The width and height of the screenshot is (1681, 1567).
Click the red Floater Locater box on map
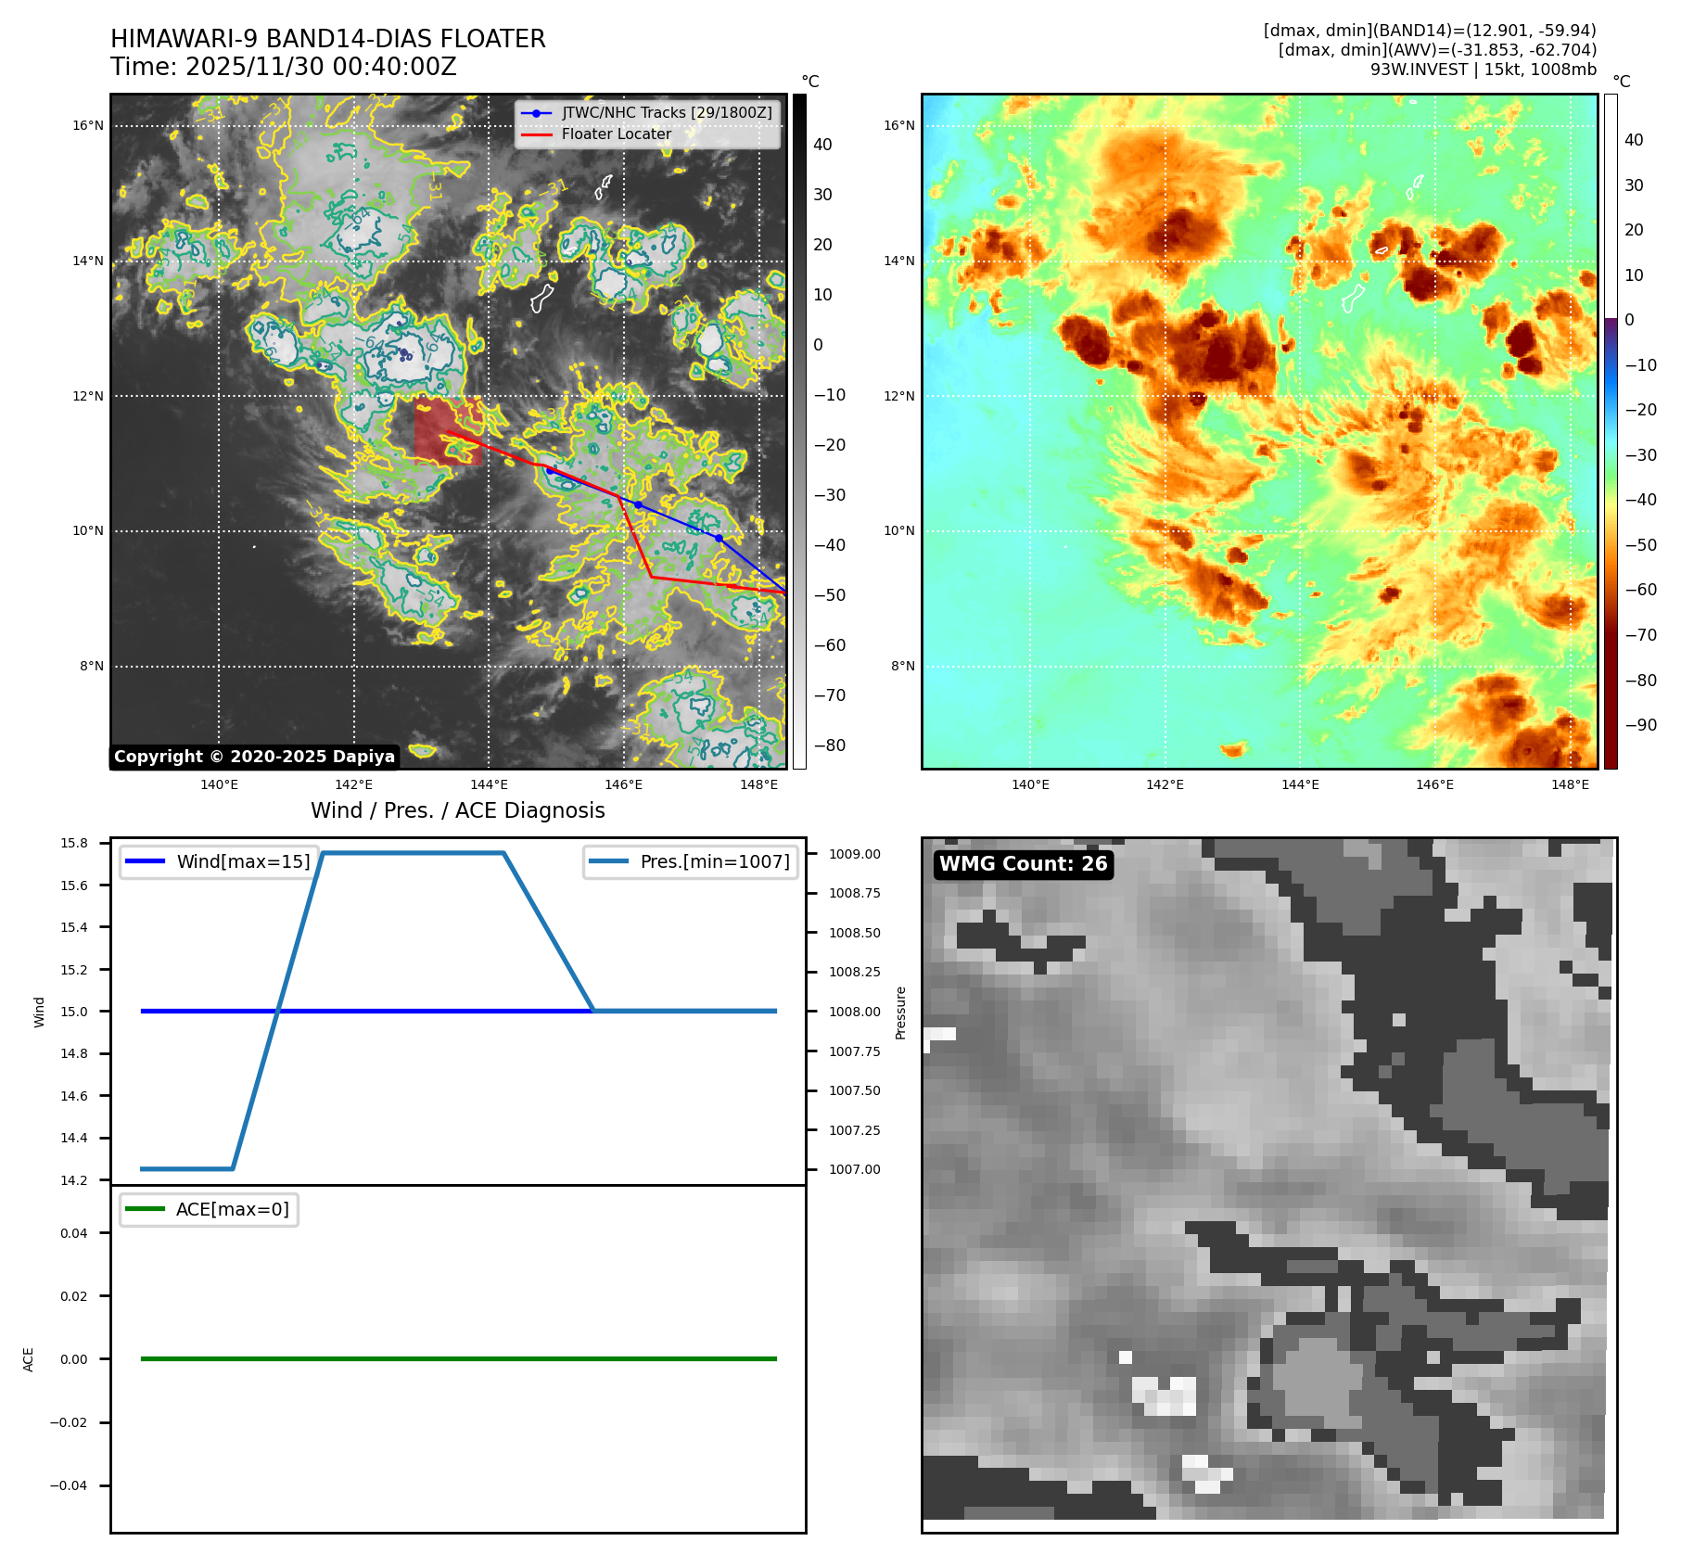(447, 430)
